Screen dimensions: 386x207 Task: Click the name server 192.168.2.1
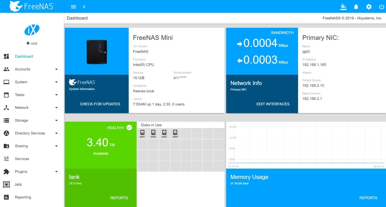pos(312,98)
